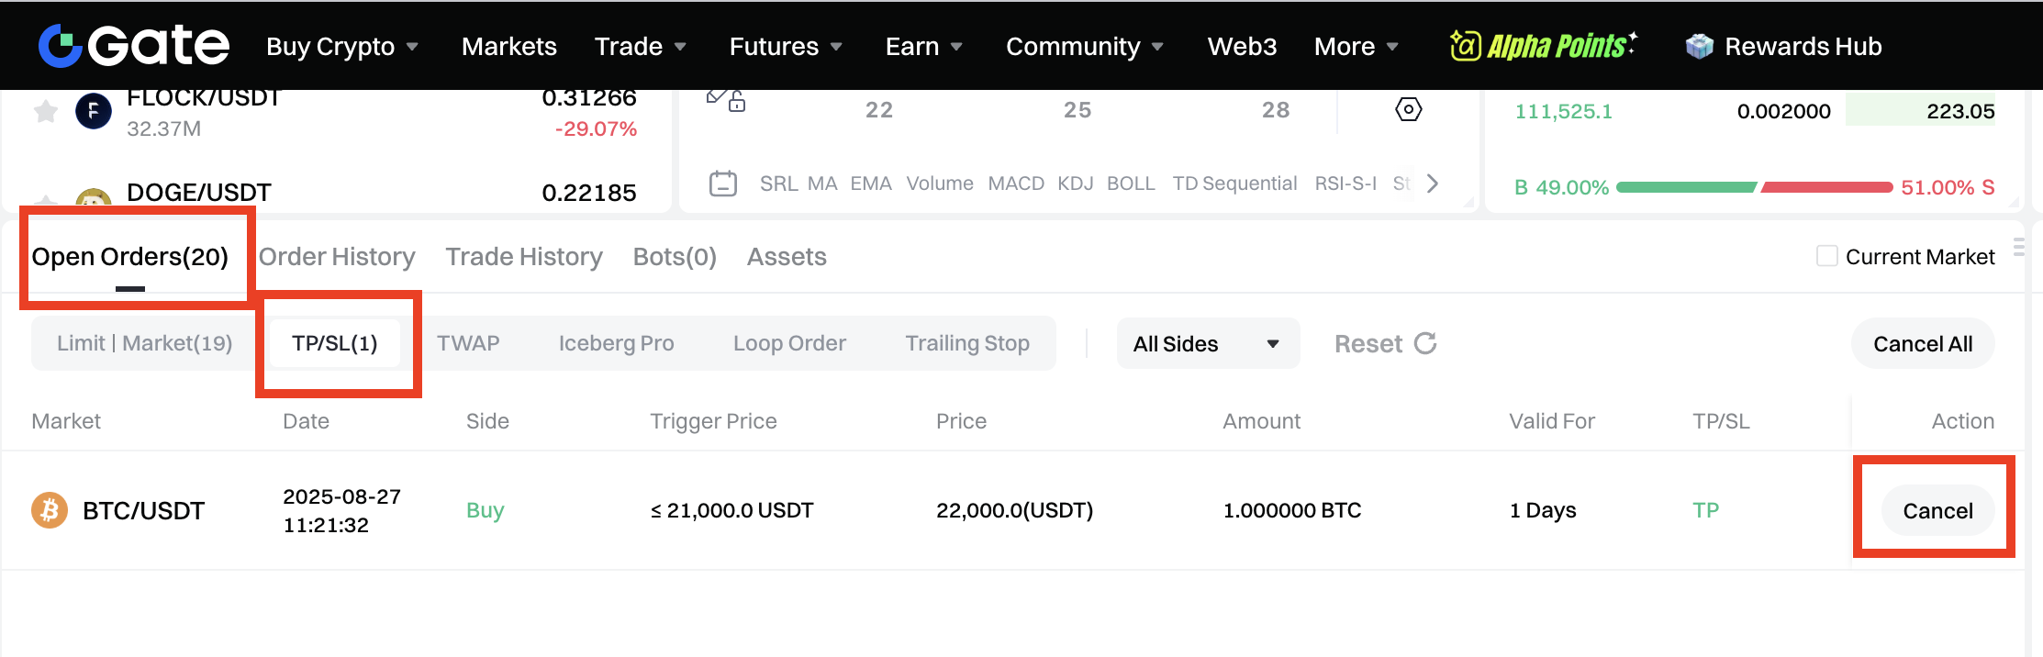Expand indicator list with right chevron
2043x657 pixels.
tap(1432, 184)
